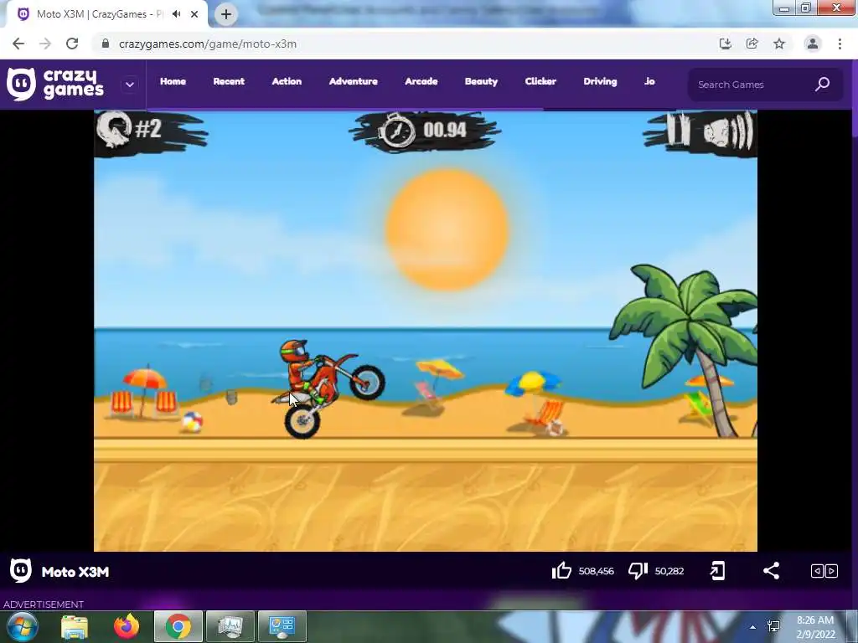Screen dimensions: 858x643
Task: Launch Firefox from the taskbar
Action: (127, 626)
